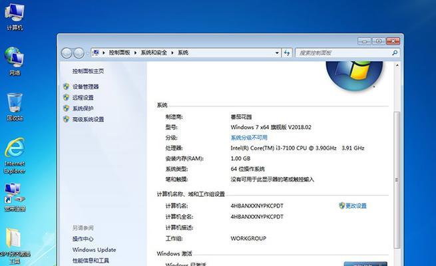Open 设备管理器 link

tap(86, 86)
